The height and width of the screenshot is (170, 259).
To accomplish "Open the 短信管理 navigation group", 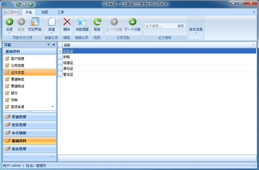I will coord(29,125).
